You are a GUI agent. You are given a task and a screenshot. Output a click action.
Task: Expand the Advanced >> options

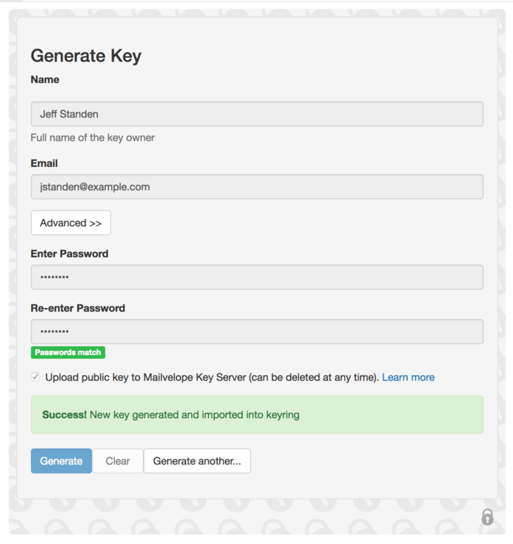(x=71, y=223)
